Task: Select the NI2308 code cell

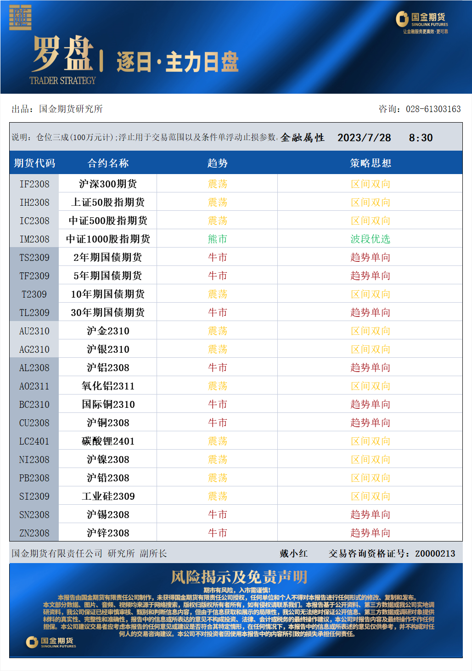Action: (34, 459)
